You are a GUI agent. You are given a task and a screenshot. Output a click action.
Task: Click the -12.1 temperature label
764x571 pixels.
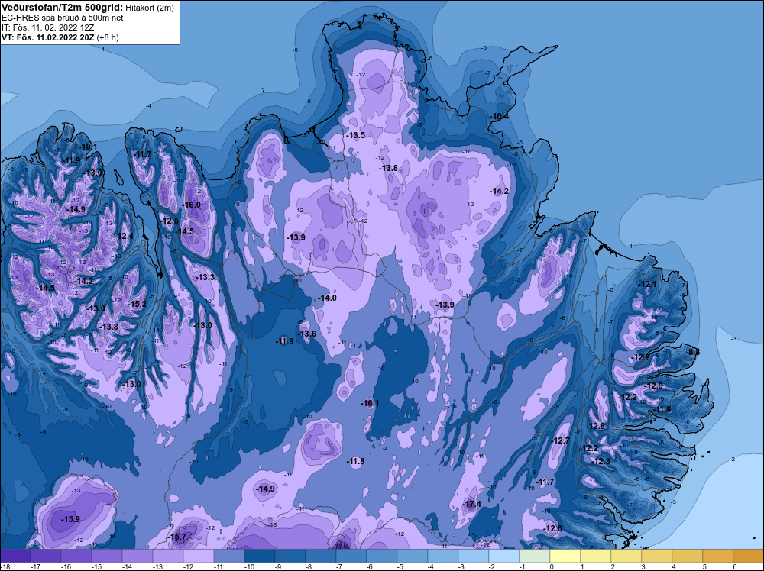tap(648, 284)
